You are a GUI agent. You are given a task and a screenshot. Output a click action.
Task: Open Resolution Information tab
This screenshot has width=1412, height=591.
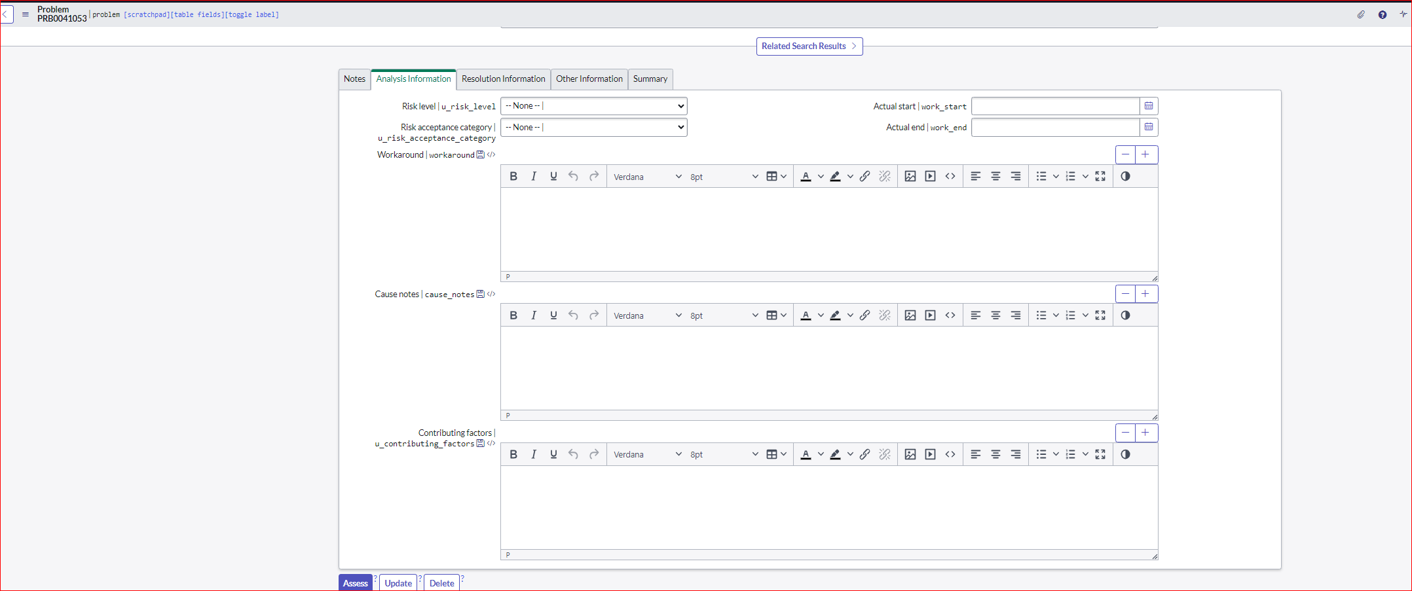point(503,79)
